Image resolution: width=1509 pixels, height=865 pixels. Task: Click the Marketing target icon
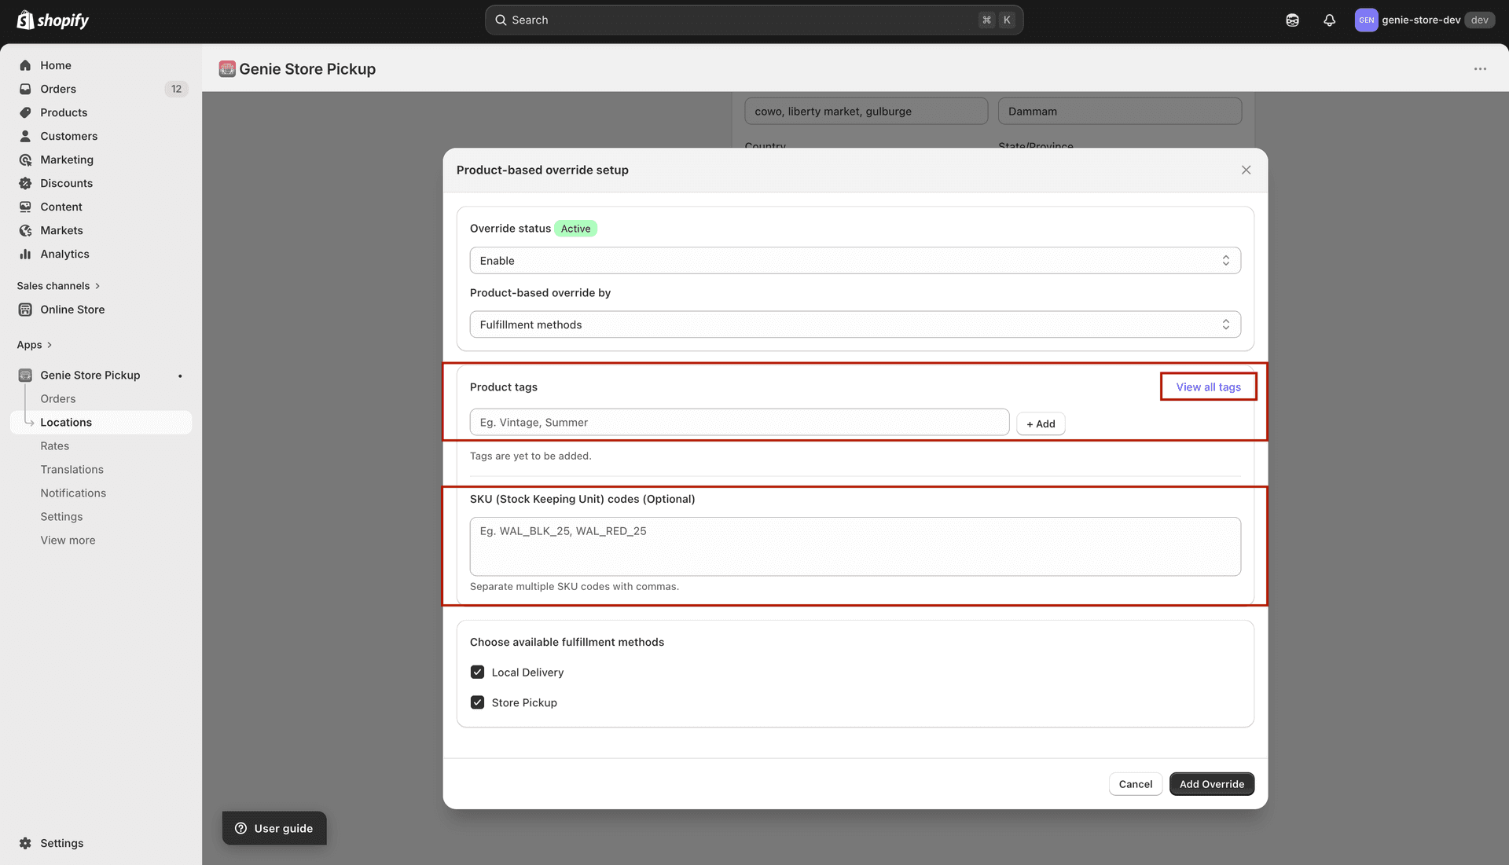click(x=25, y=159)
